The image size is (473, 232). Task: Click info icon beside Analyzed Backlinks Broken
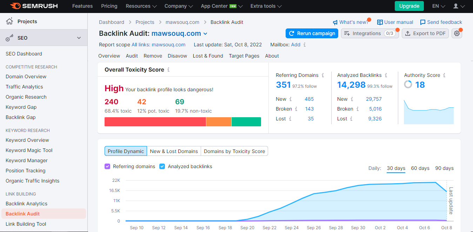(x=358, y=109)
